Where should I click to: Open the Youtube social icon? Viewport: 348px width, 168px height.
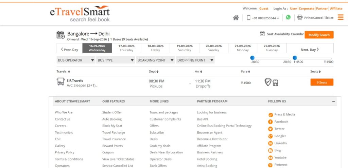click(x=270, y=158)
